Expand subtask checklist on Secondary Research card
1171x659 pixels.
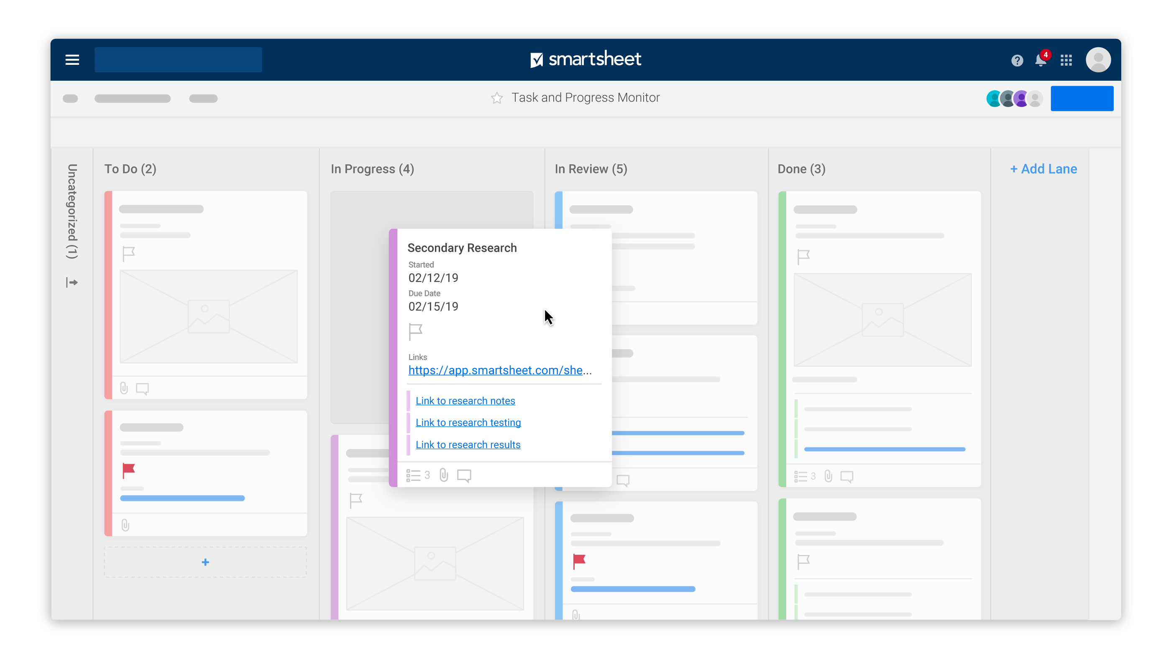414,475
